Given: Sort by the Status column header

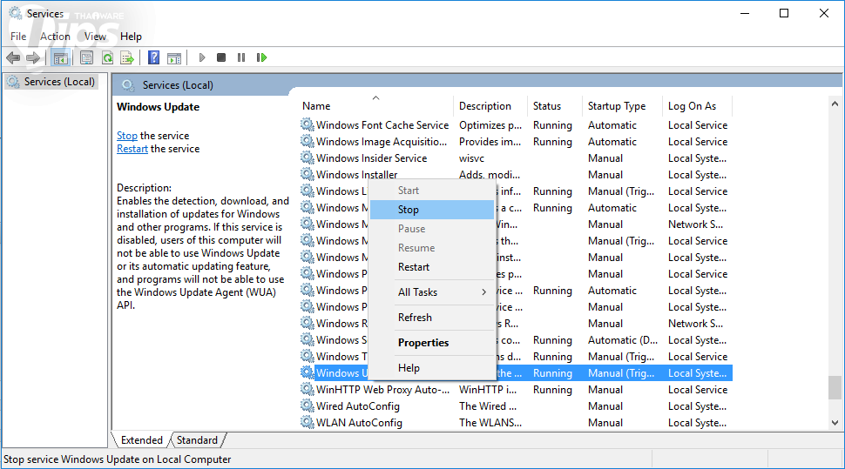Looking at the screenshot, I should (555, 106).
